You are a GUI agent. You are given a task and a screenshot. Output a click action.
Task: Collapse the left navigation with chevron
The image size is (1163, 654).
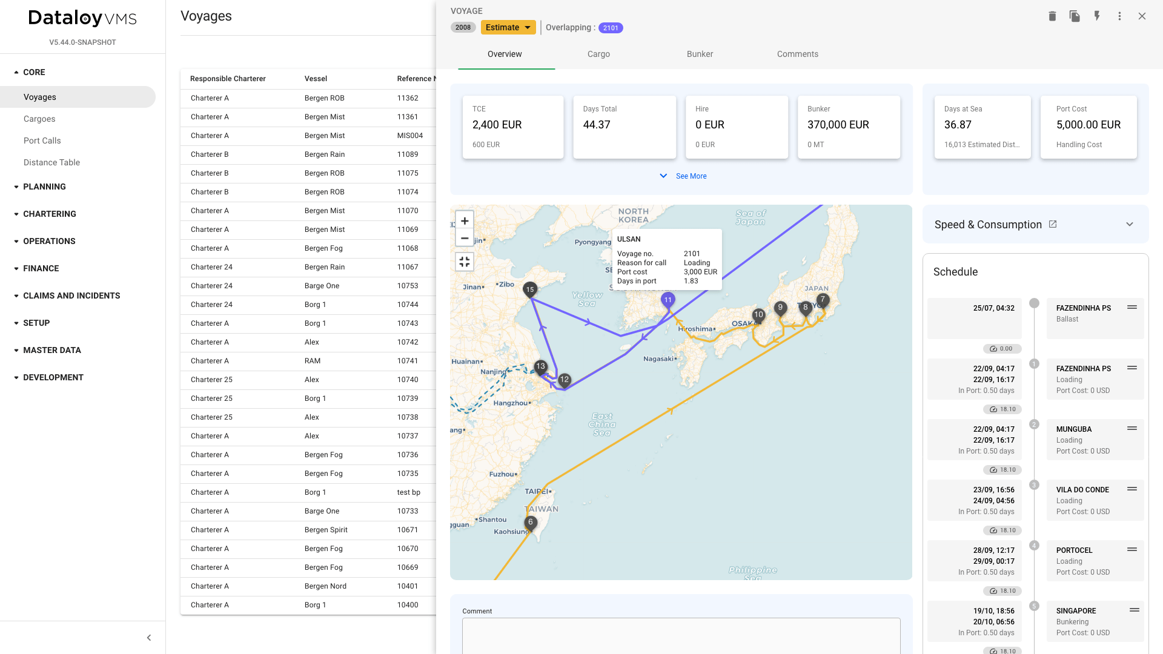(x=148, y=637)
